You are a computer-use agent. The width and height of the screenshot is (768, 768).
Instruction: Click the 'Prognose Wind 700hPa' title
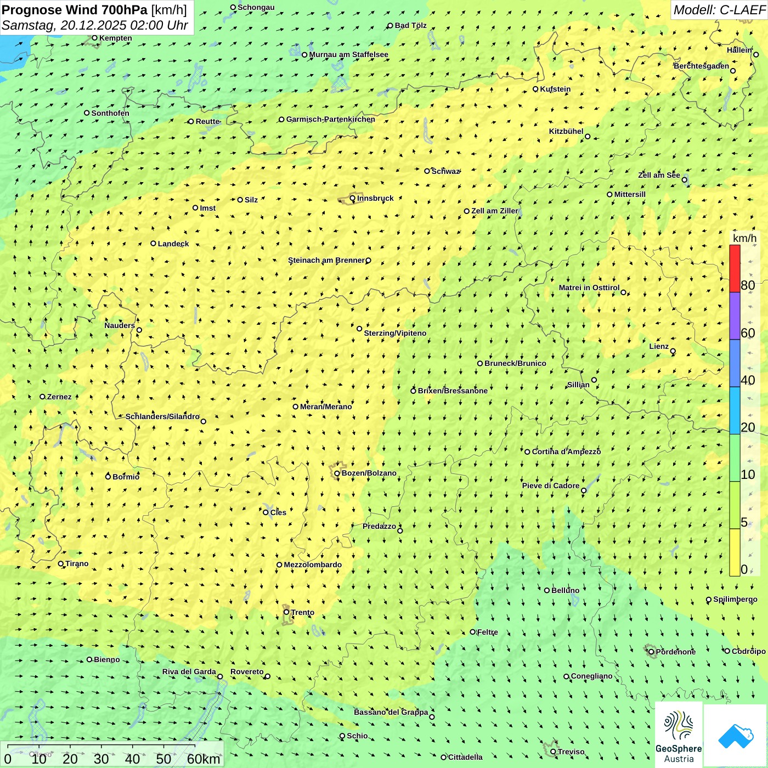(x=75, y=10)
